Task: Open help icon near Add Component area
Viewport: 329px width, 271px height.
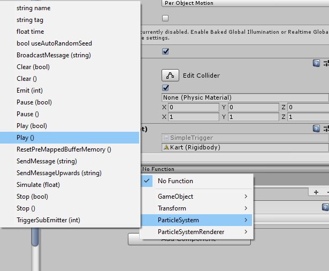Action: tap(325, 207)
